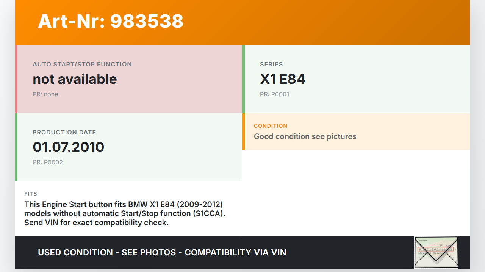
Task: Select the X1 E84 series value
Action: [x=282, y=79]
